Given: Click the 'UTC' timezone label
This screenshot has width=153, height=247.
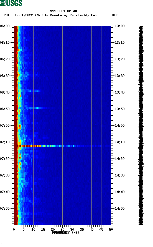Looking at the screenshot, I should (x=115, y=15).
